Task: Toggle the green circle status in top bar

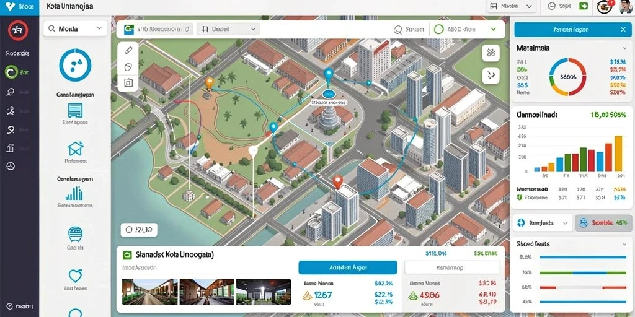Action: click(438, 29)
